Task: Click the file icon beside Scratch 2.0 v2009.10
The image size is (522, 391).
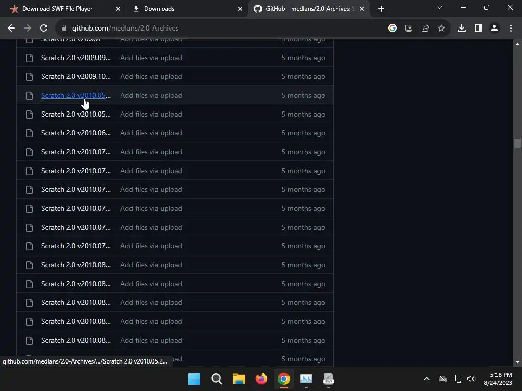Action: point(29,77)
